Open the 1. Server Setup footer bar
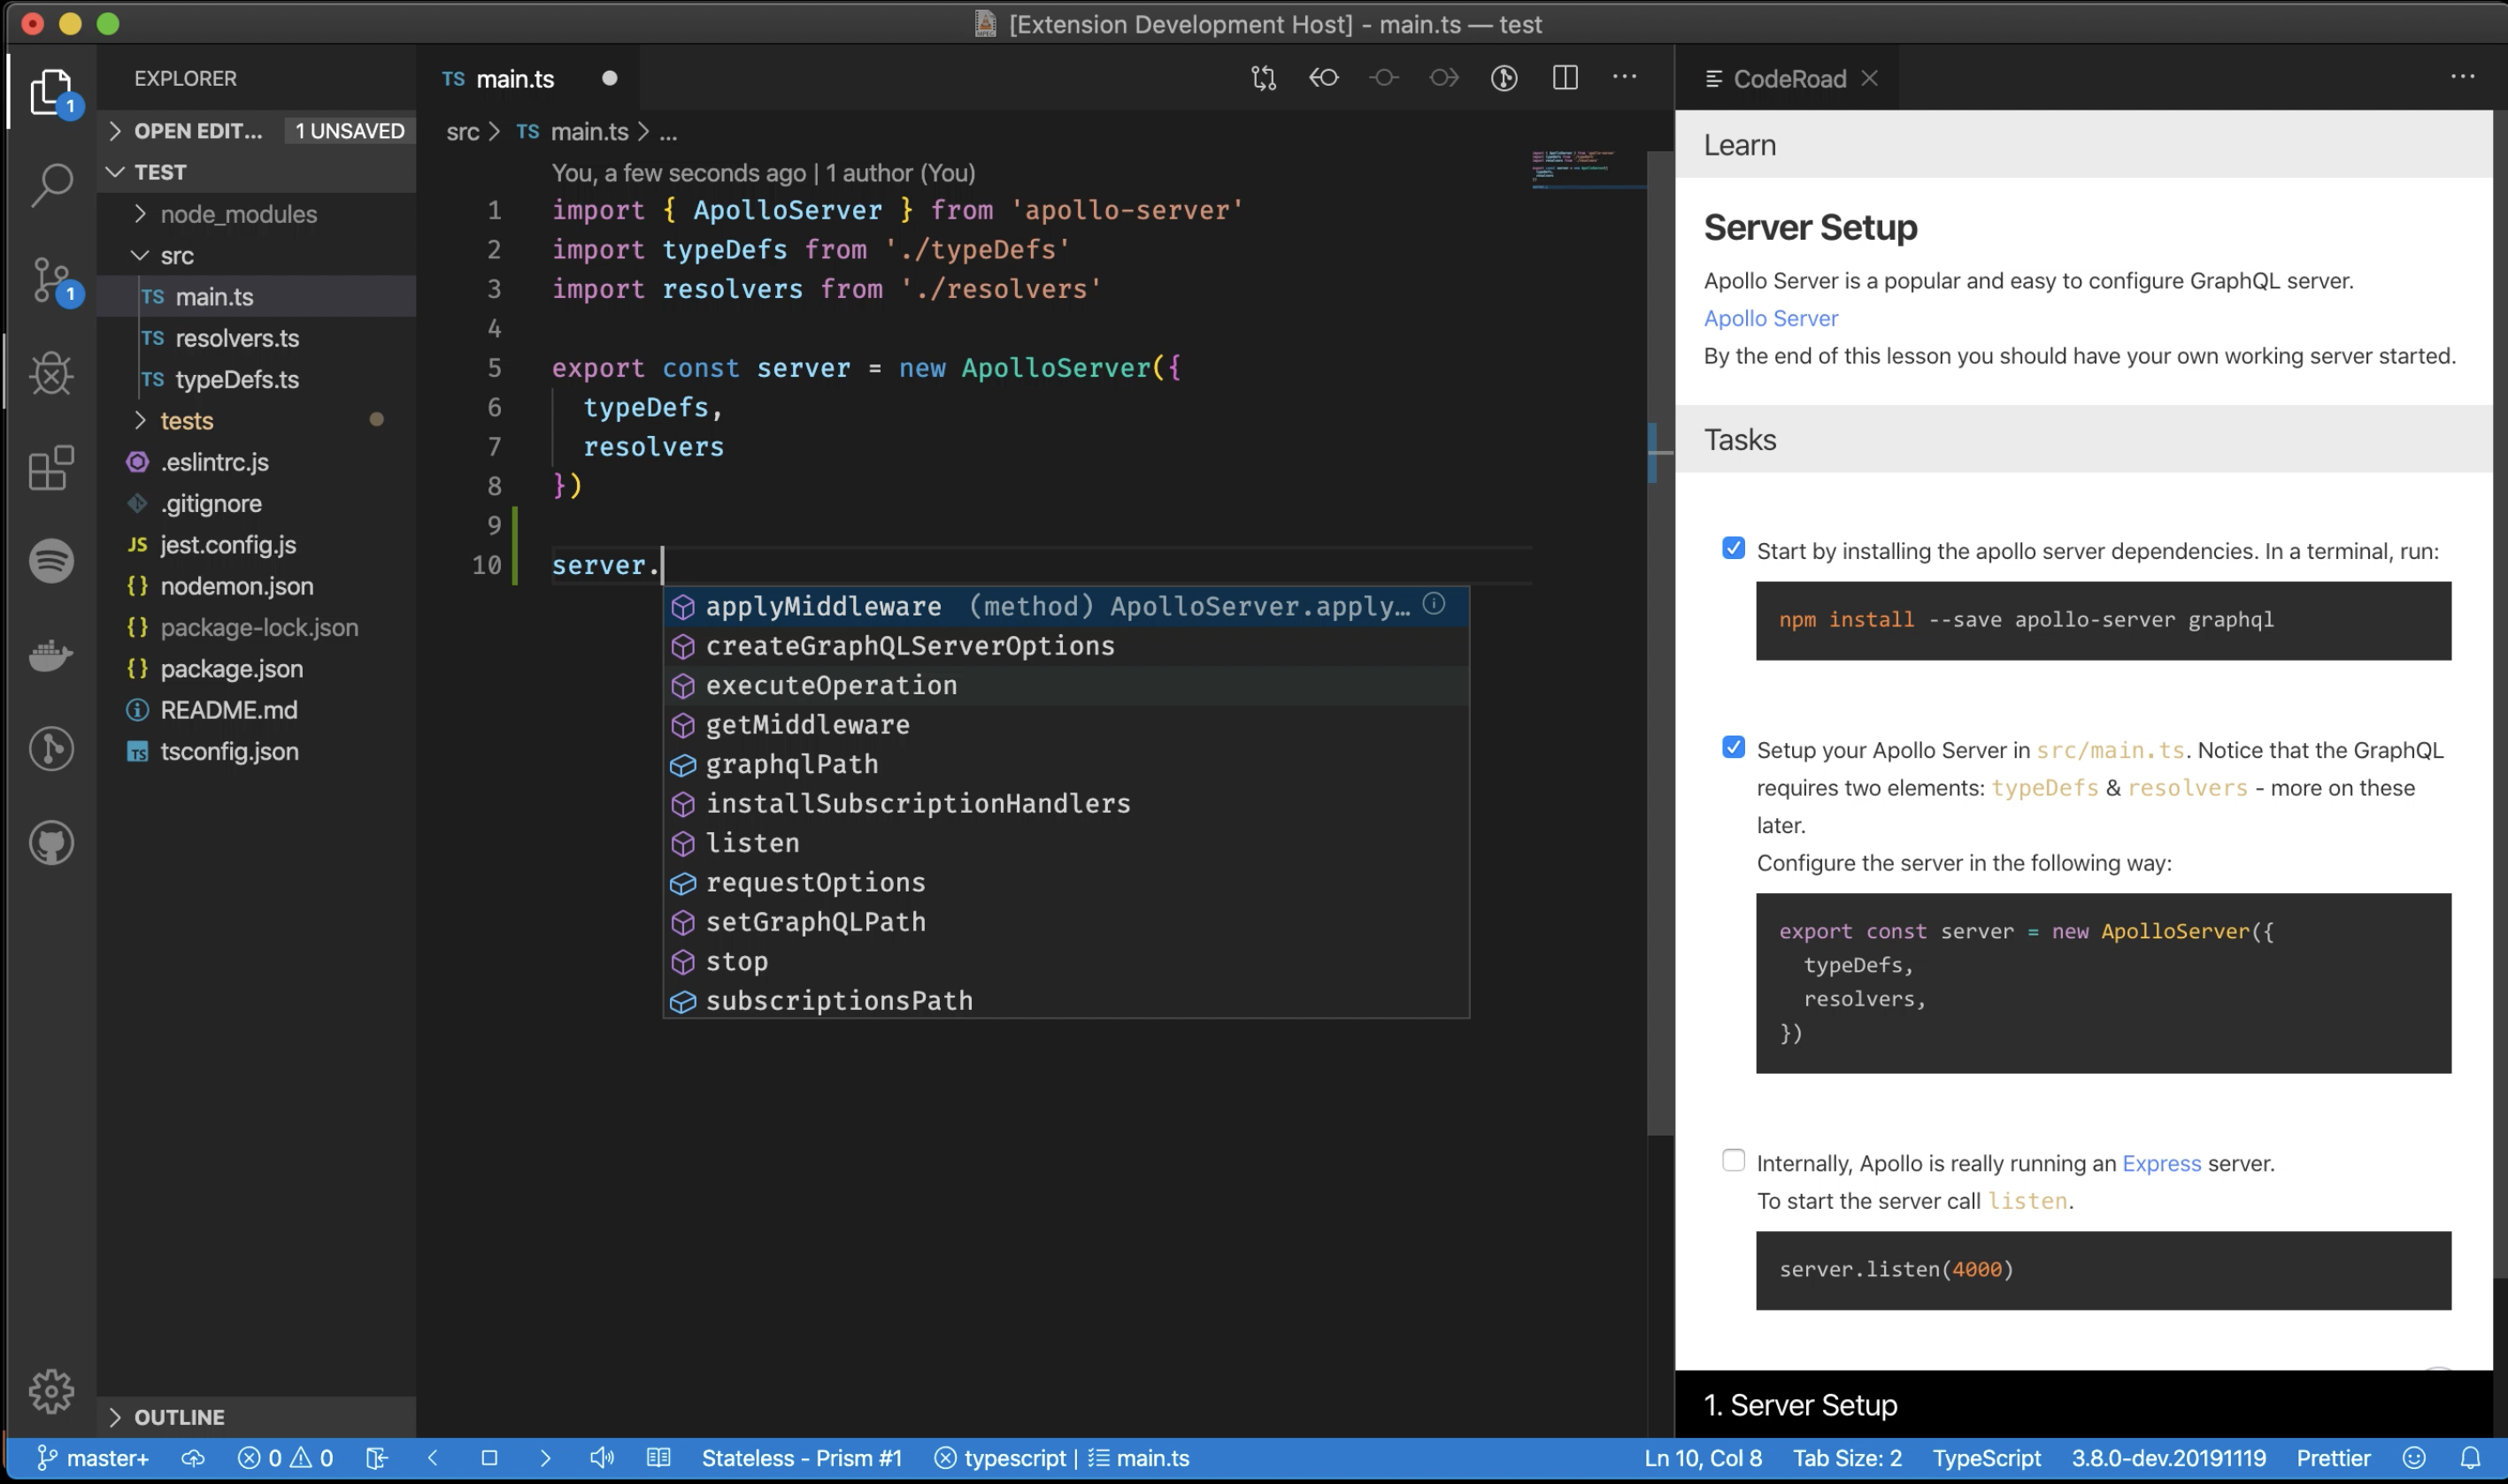 [2084, 1404]
